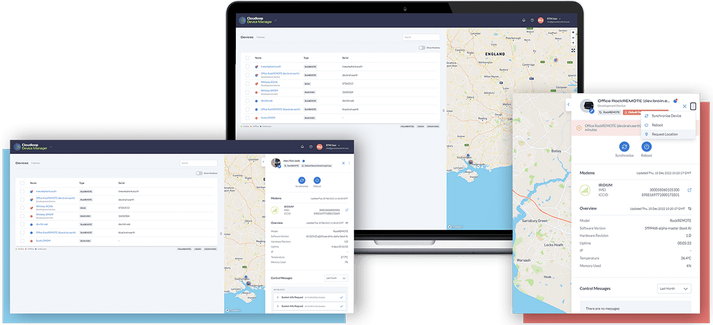The height and width of the screenshot is (325, 713).
Task: Close the Office RockREMOTE device panel
Action: 684,106
